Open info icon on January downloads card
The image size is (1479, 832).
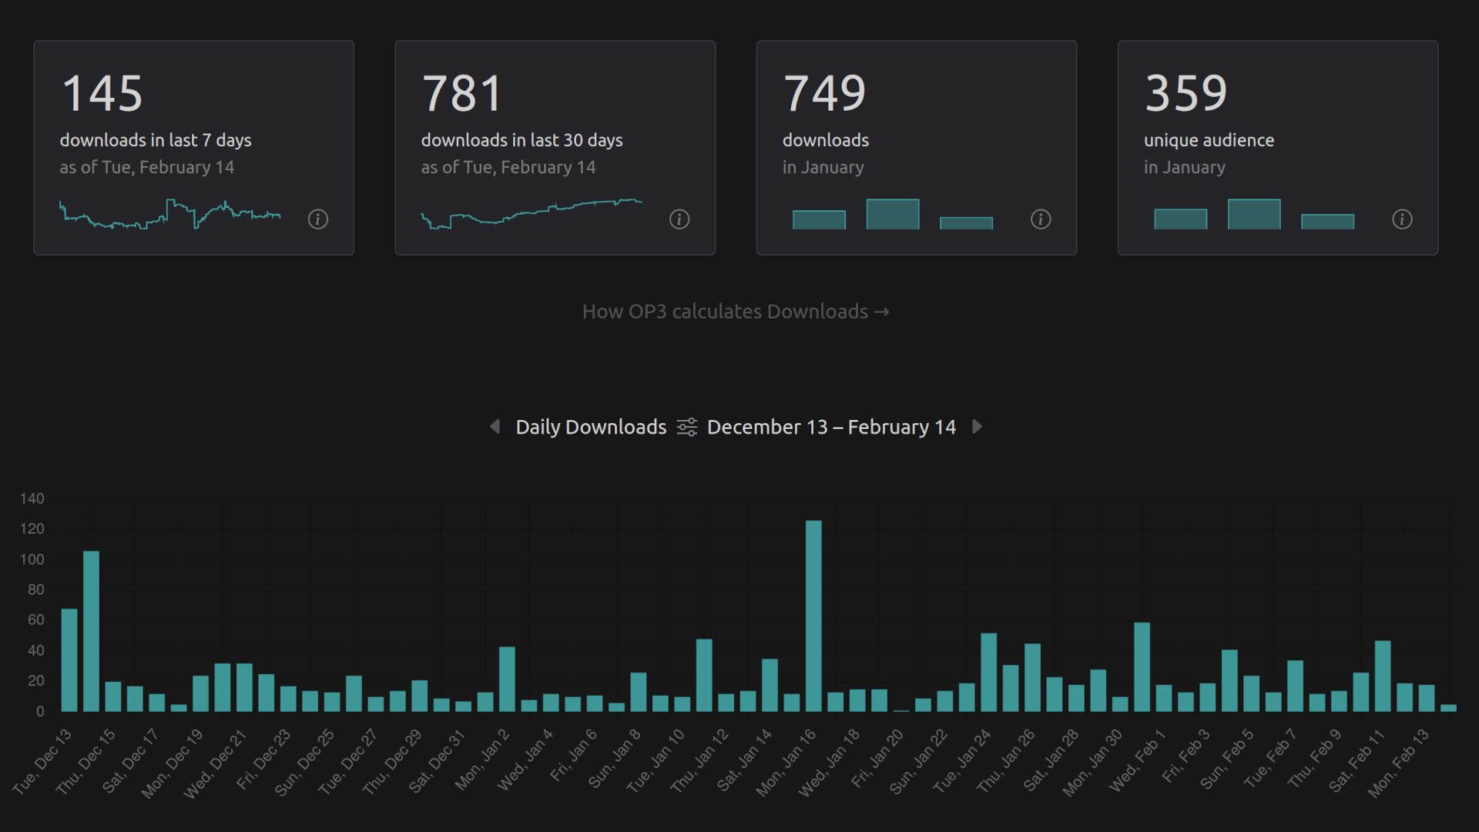pos(1041,220)
